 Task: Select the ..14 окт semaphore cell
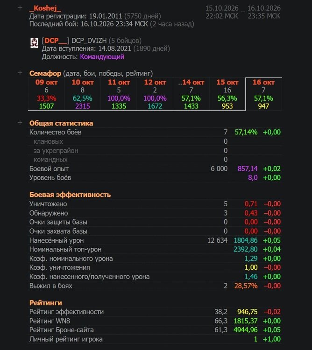[x=191, y=94]
